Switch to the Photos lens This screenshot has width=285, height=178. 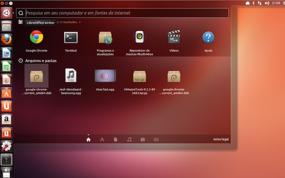(x=142, y=140)
